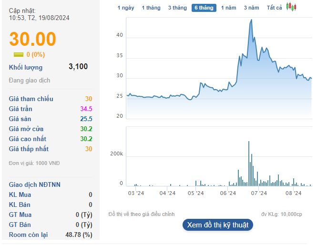Image resolution: width=317 pixels, height=246 pixels.
Task: Select the 'Giá sàn' value 25.5
Action: click(x=86, y=119)
